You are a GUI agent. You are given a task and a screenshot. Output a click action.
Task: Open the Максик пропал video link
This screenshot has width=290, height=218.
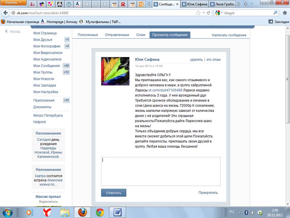tap(48, 197)
